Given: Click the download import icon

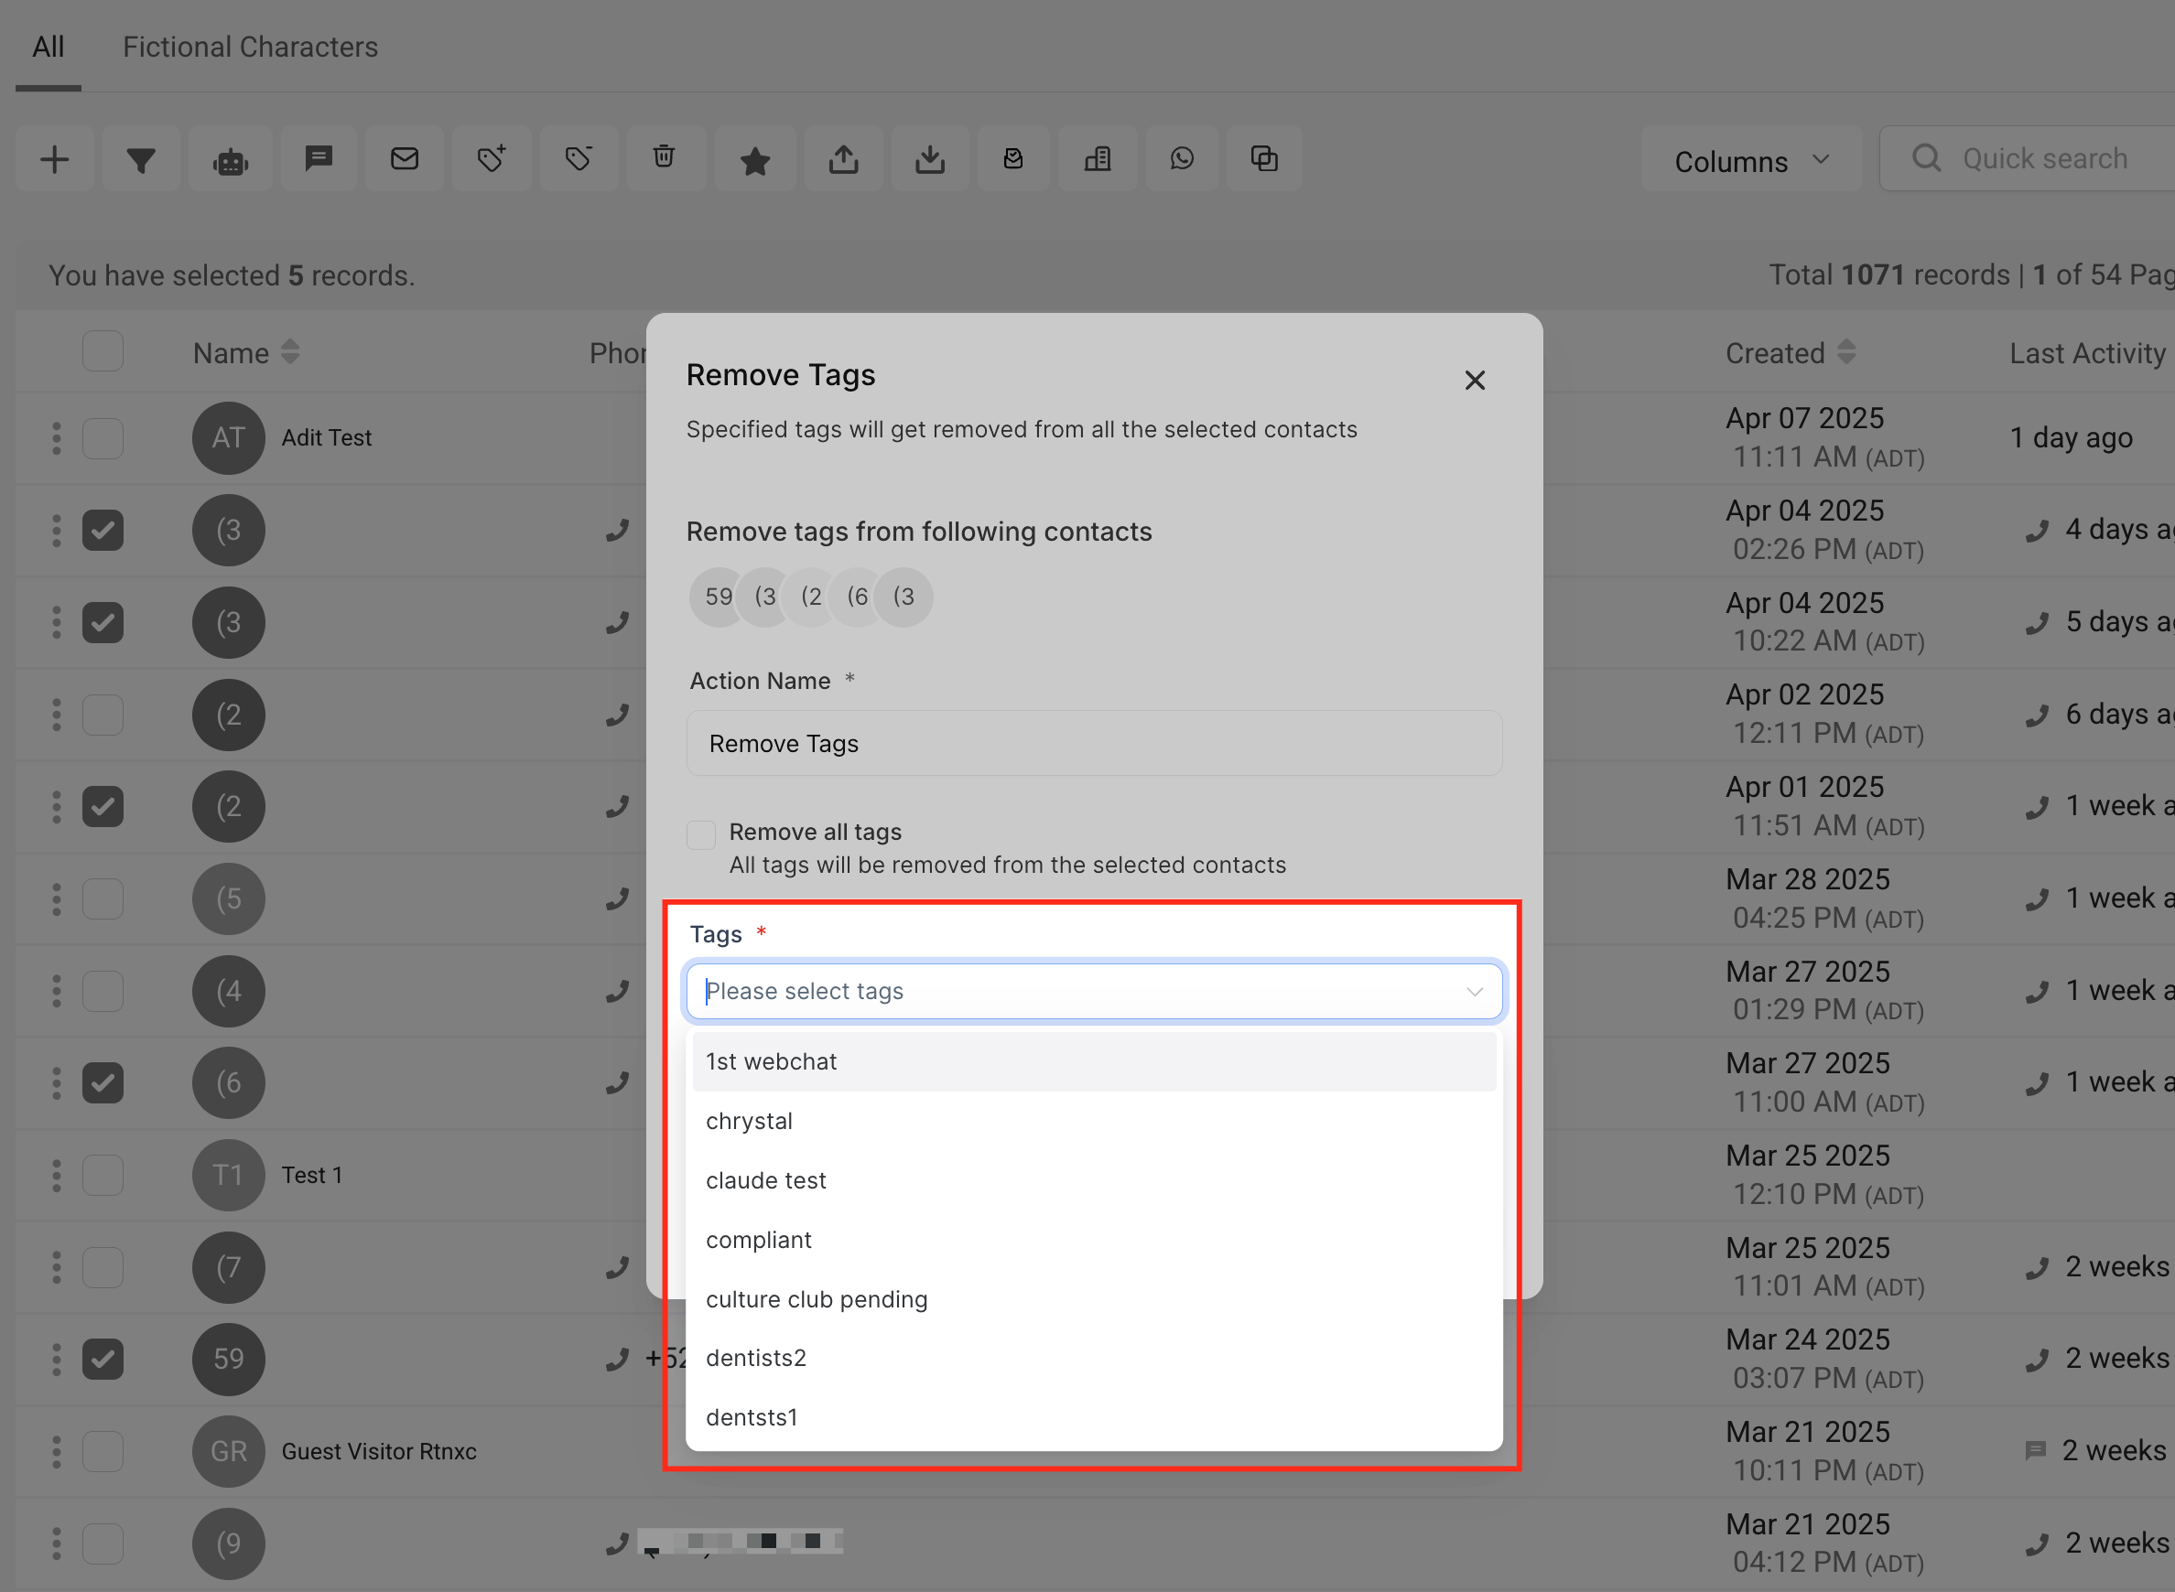Looking at the screenshot, I should (x=929, y=159).
